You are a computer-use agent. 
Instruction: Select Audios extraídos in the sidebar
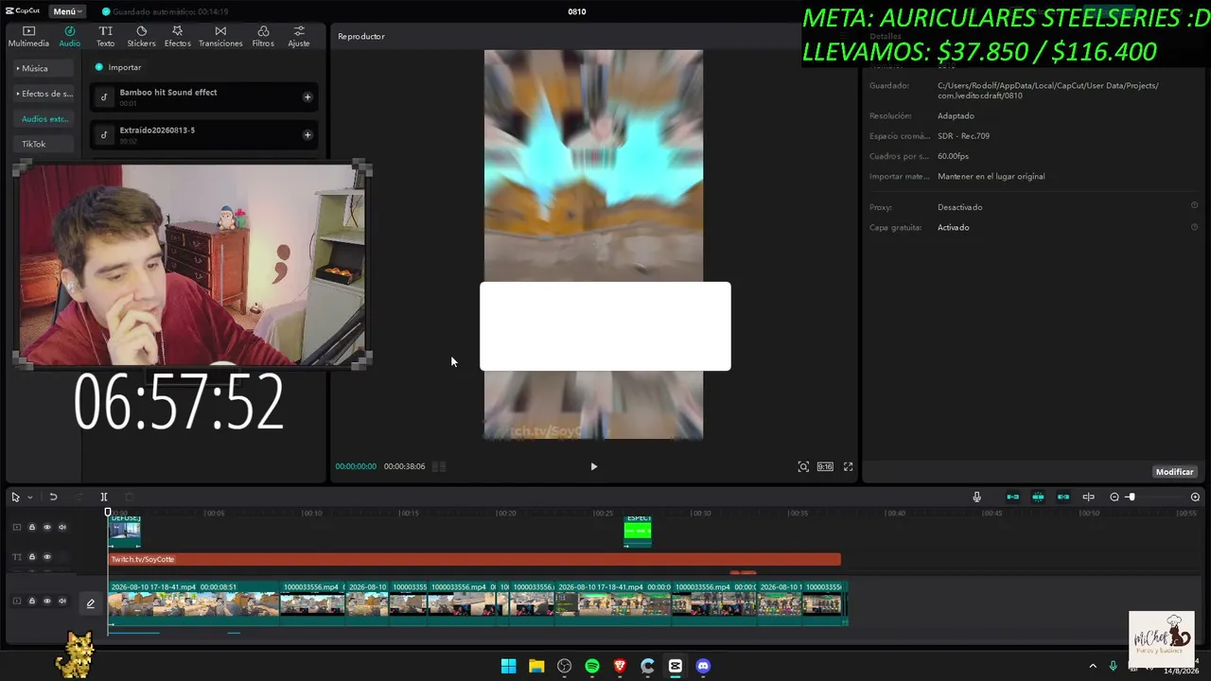(44, 119)
